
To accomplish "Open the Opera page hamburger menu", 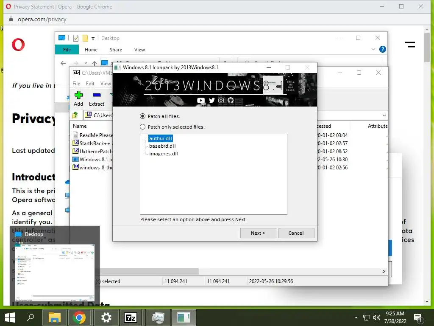I will pos(410,45).
